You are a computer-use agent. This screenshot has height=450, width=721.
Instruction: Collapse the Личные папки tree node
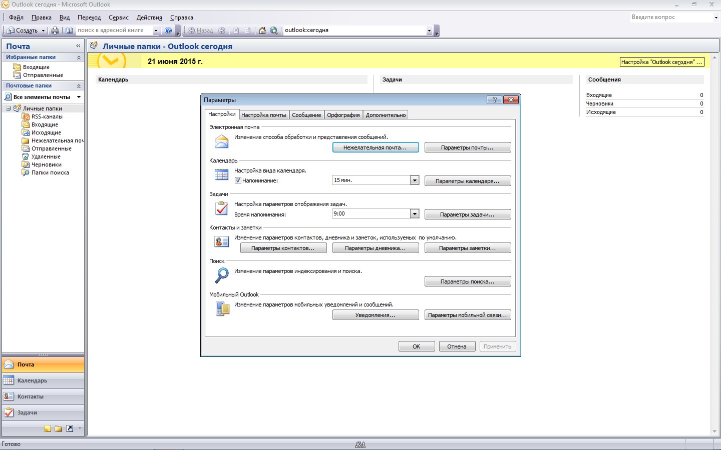click(8, 108)
